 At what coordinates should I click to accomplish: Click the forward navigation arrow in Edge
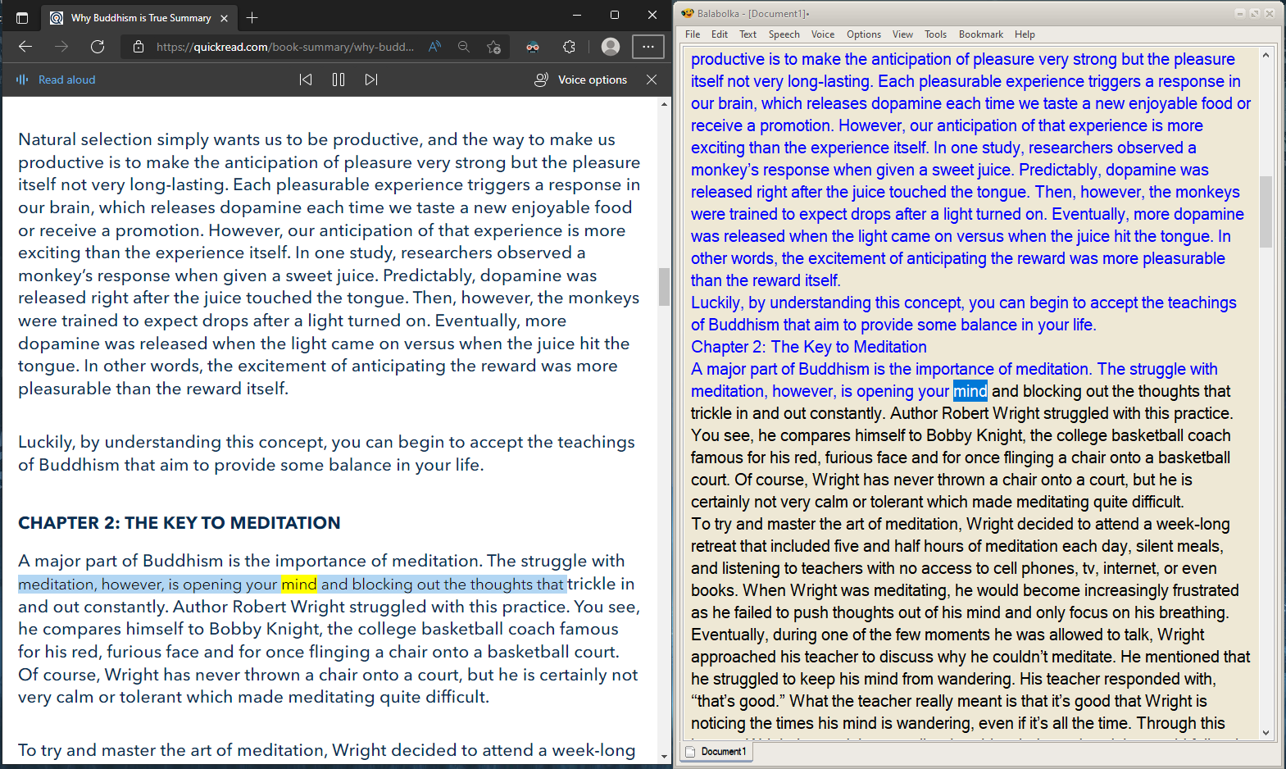point(61,47)
